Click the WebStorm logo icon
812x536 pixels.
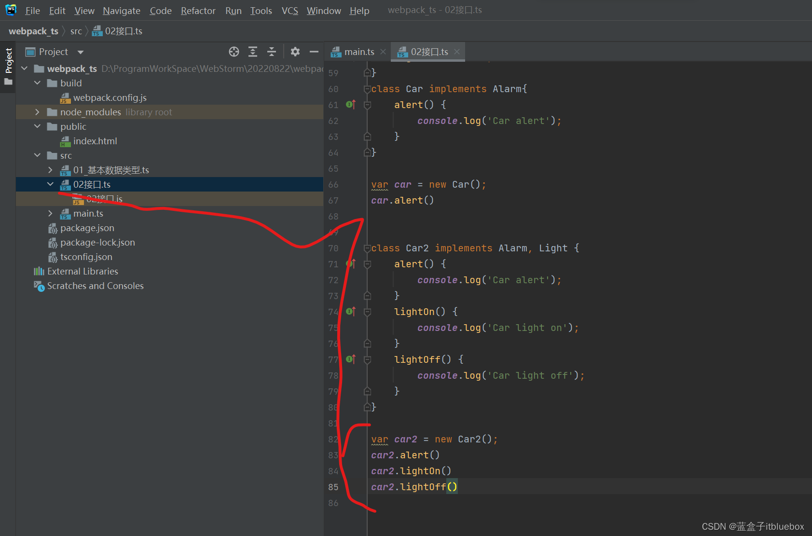(x=11, y=10)
